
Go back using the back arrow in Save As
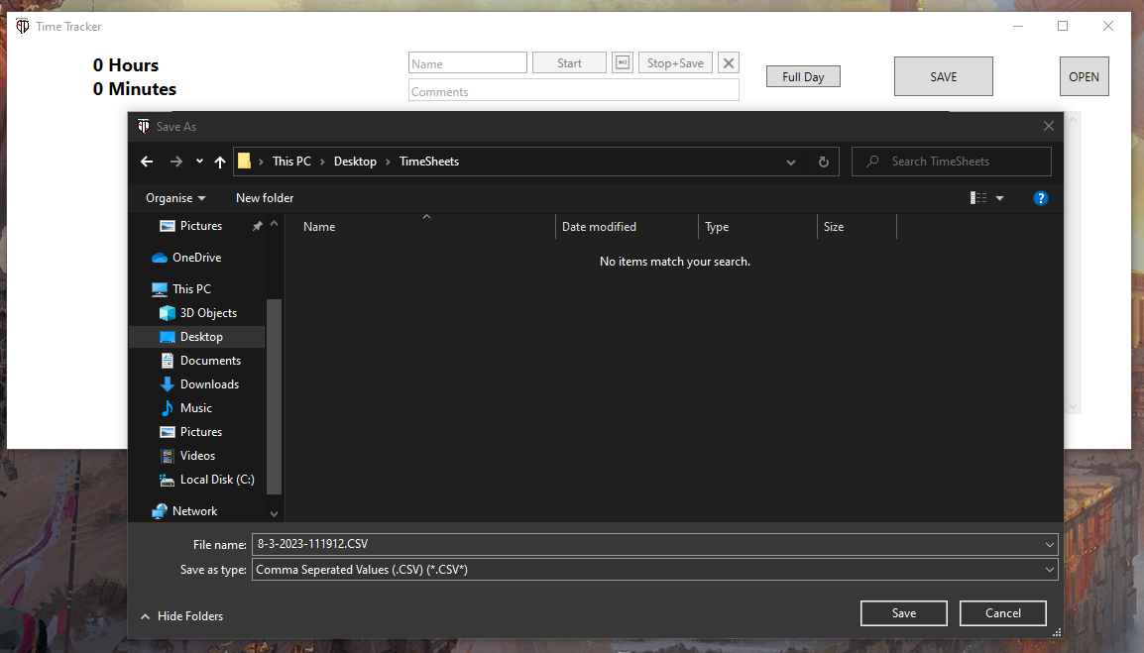coord(147,162)
